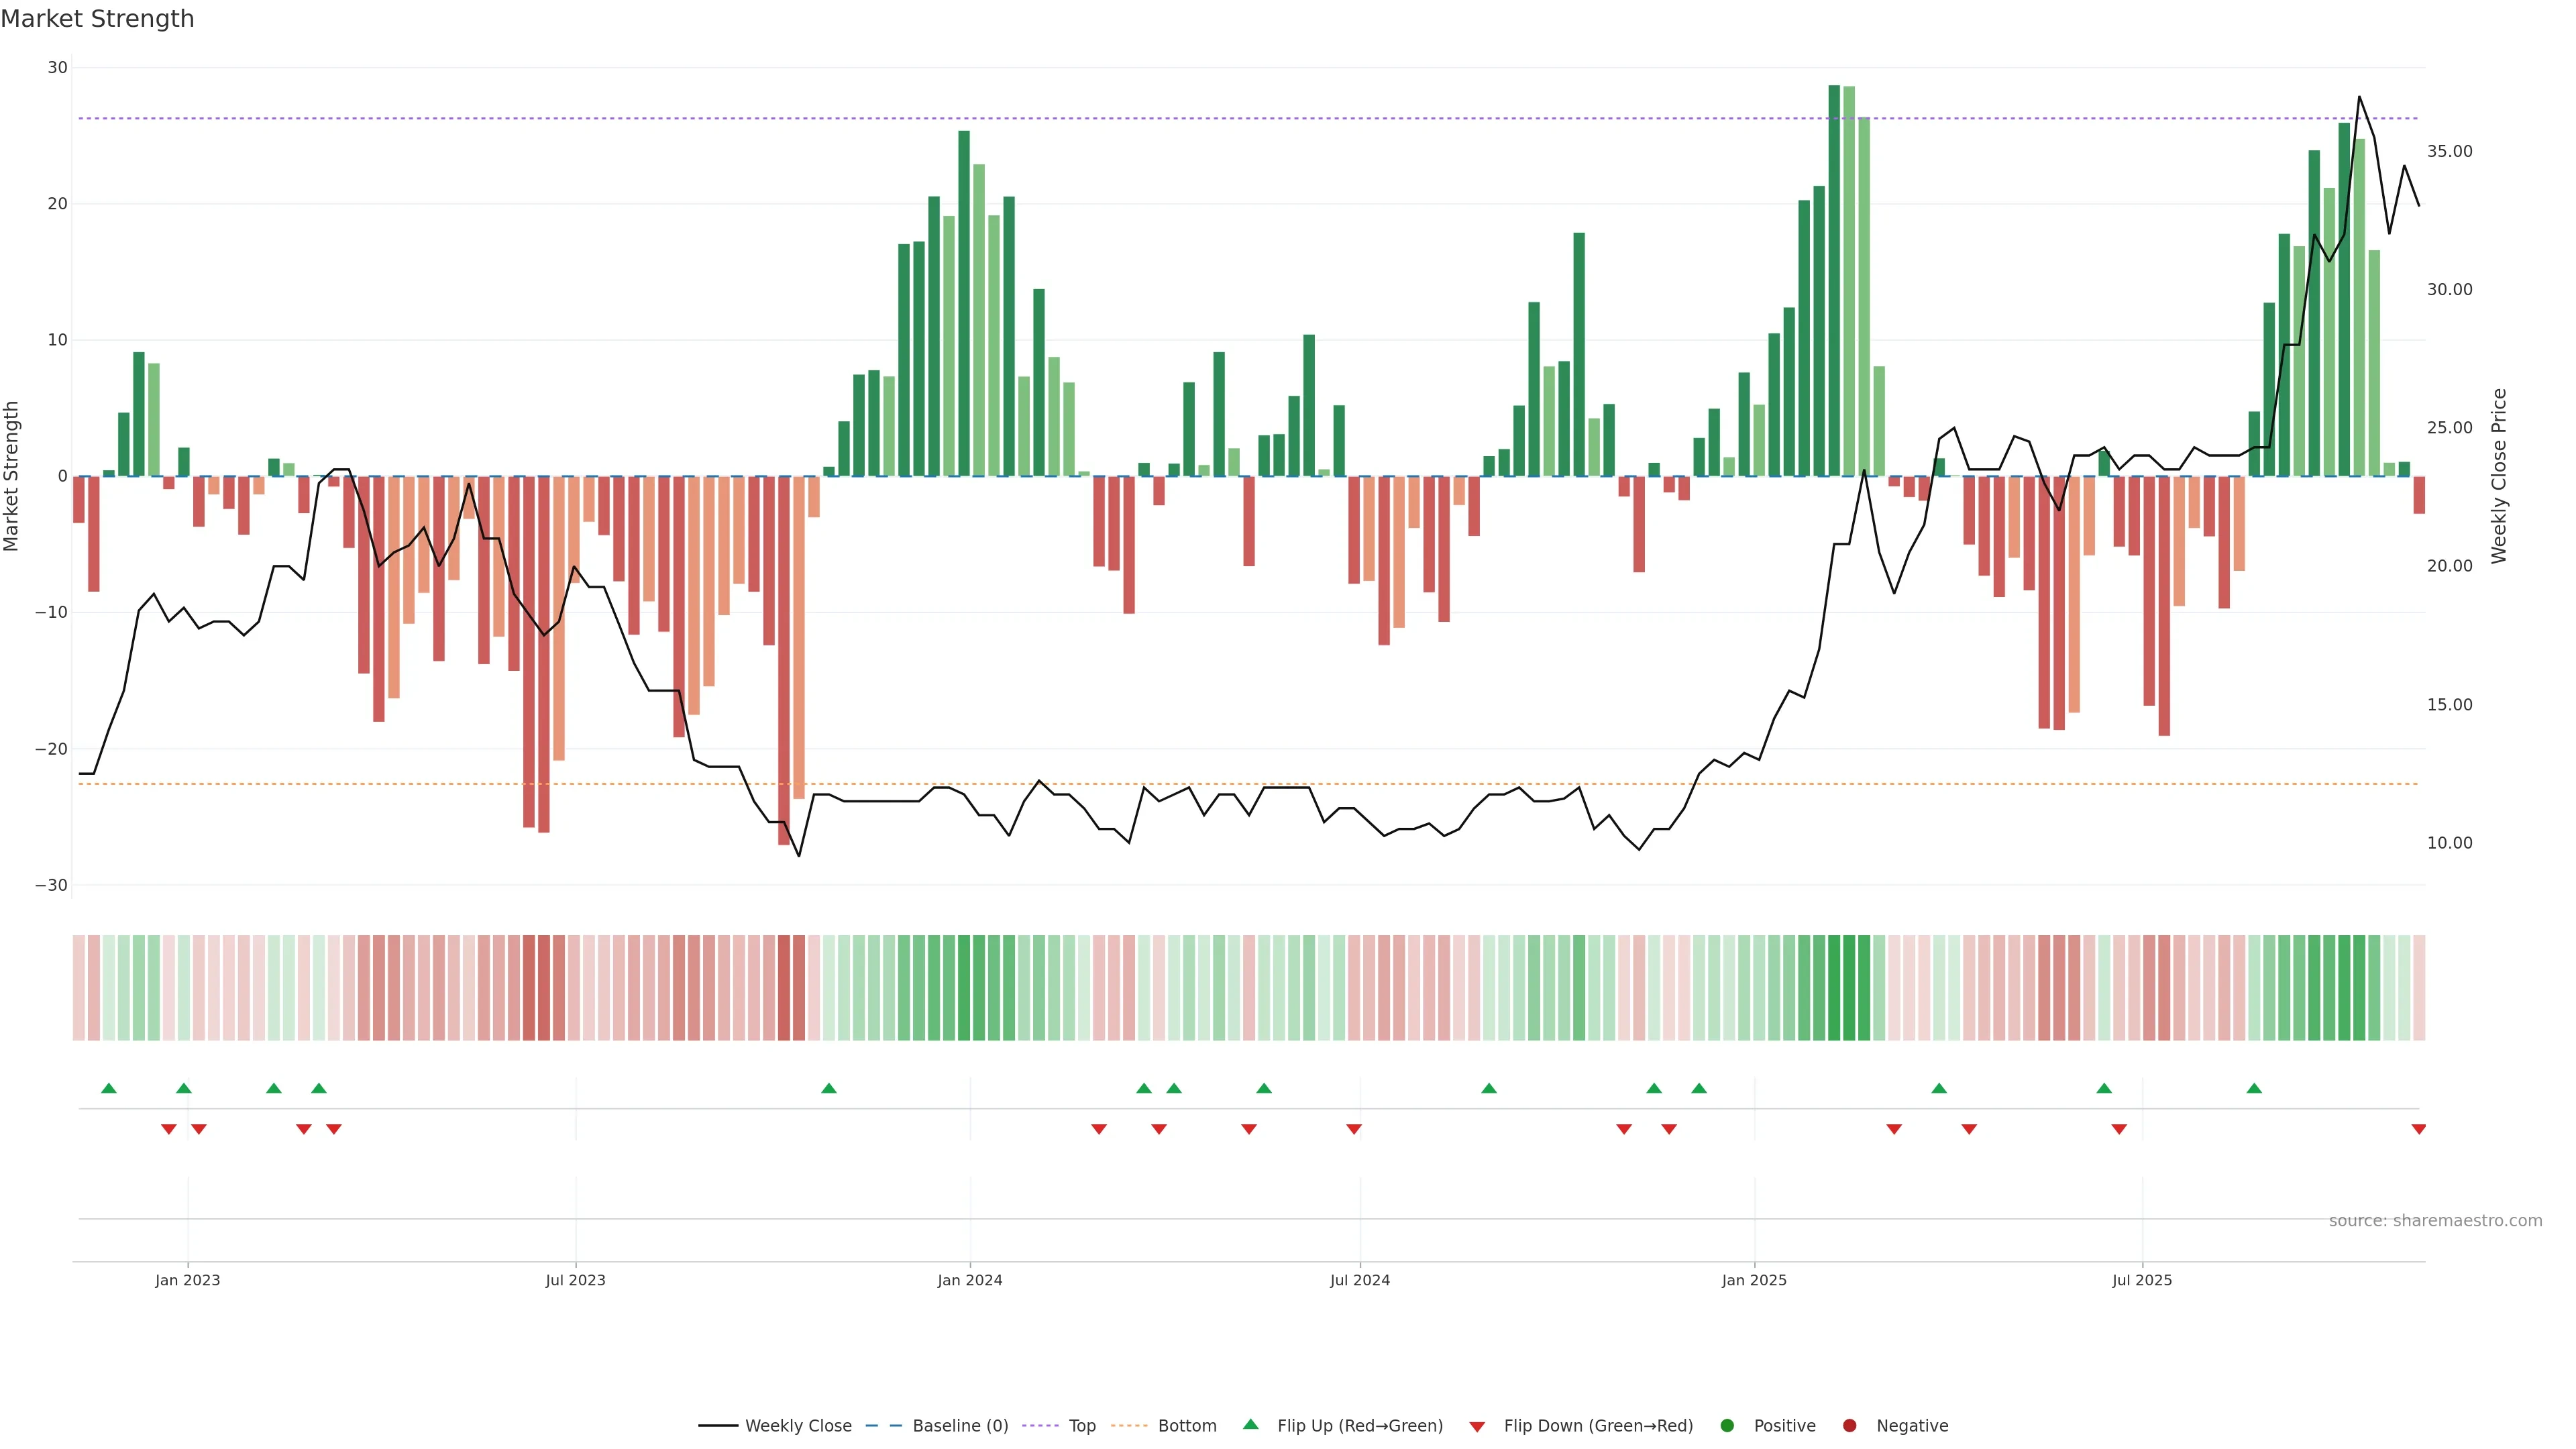Screen dimensions: 2576x1449
Task: Click the Jul 2025 x-axis label
Action: coord(2142,1280)
